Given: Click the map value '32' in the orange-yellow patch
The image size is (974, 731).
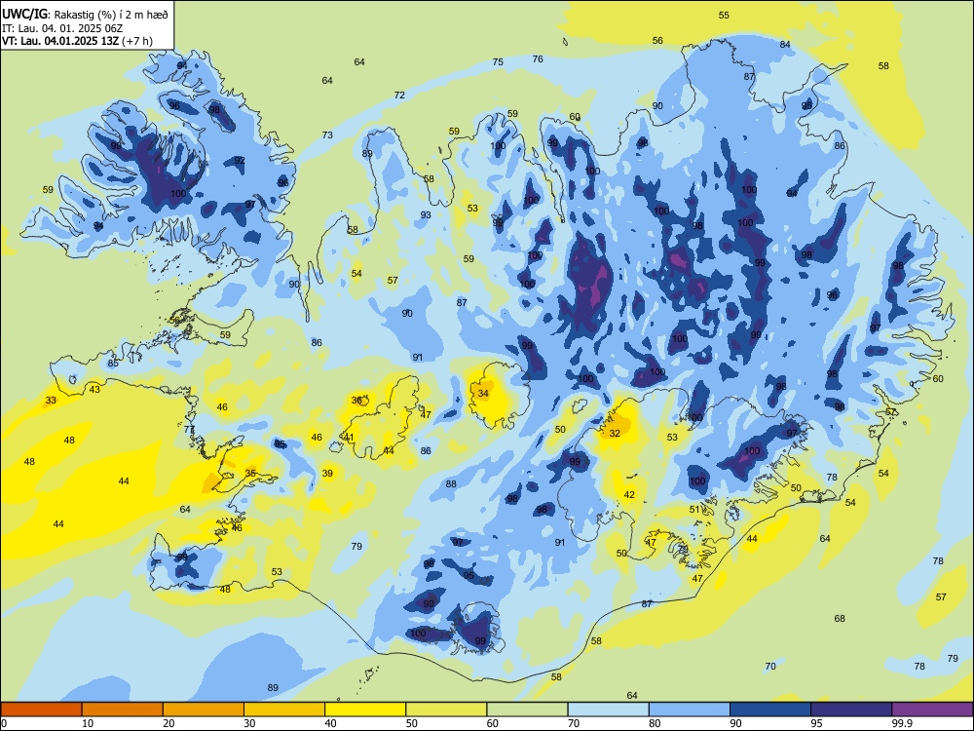Looking at the screenshot, I should coord(615,434).
